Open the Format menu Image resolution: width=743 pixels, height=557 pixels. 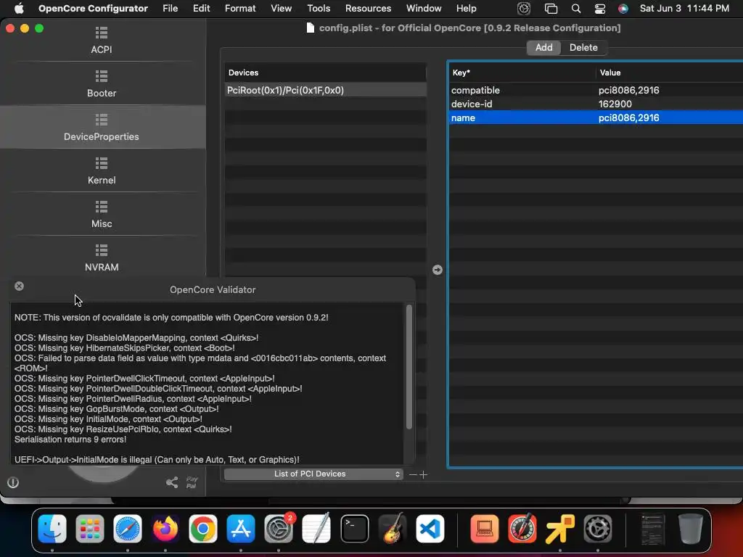(240, 8)
